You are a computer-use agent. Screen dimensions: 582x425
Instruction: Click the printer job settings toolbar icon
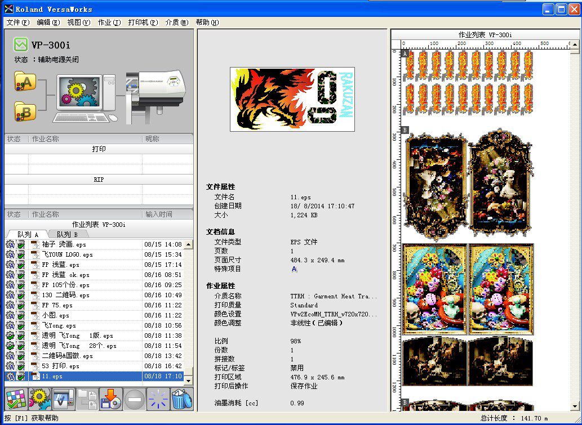coord(64,399)
